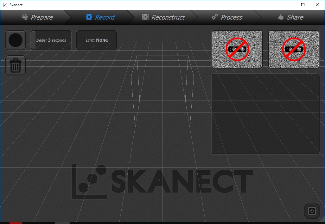Minimize the Skanect window
The height and width of the screenshot is (224, 325).
(x=289, y=5)
